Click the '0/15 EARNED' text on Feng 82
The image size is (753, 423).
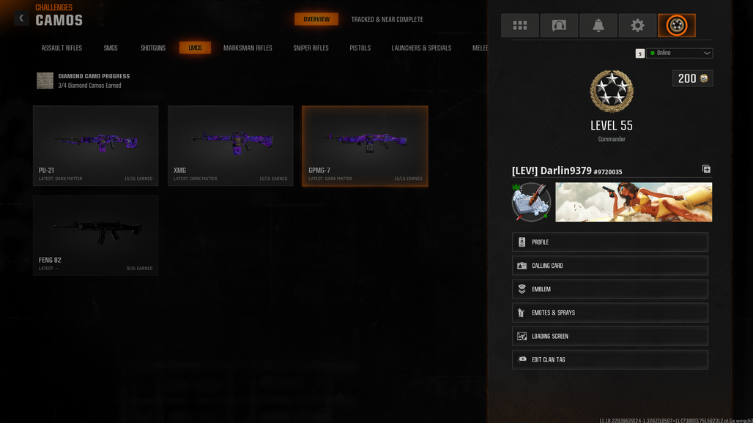click(x=139, y=269)
